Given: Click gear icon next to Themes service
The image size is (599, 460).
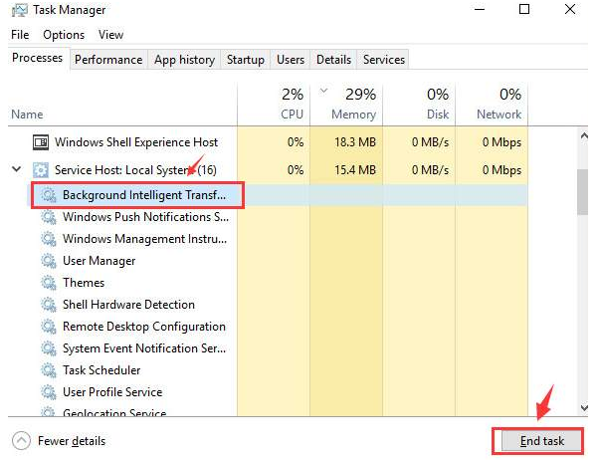Looking at the screenshot, I should tap(48, 283).
